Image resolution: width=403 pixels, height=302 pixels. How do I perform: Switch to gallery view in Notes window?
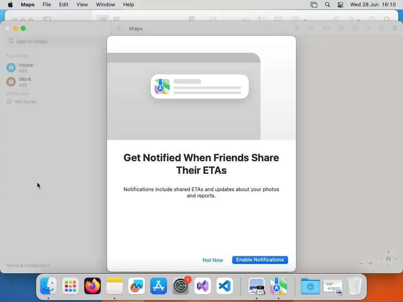(116, 18)
